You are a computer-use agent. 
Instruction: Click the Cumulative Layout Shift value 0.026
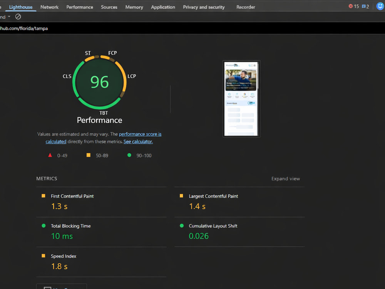click(199, 236)
